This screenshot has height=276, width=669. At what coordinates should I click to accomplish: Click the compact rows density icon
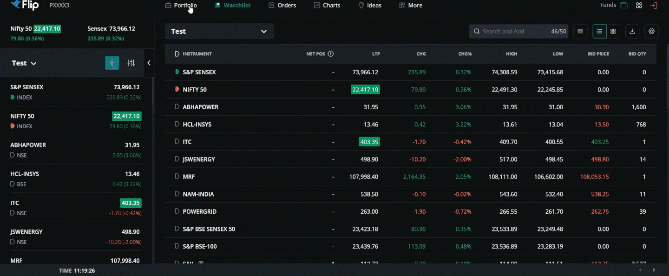(580, 32)
